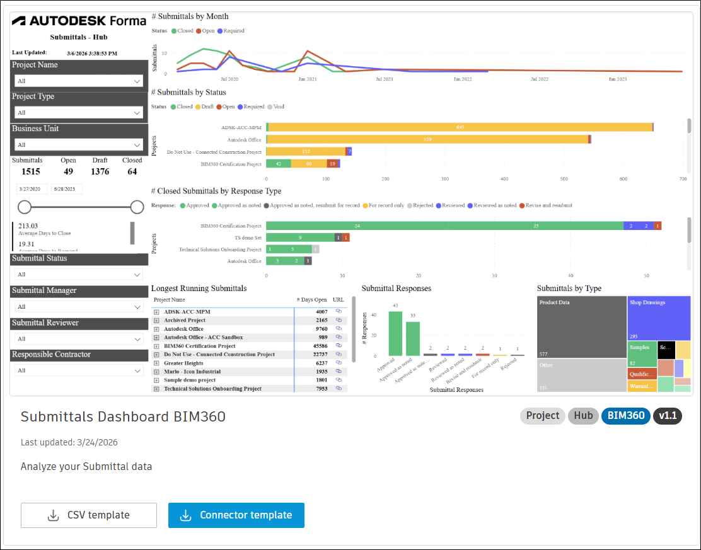Image resolution: width=701 pixels, height=550 pixels.
Task: Click Draft legend in Submittals by Status
Action: (204, 106)
